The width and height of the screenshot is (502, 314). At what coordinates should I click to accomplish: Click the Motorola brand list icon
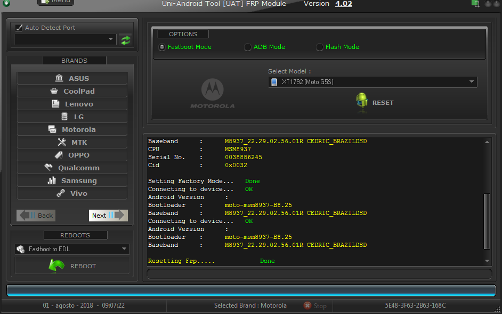(x=52, y=129)
